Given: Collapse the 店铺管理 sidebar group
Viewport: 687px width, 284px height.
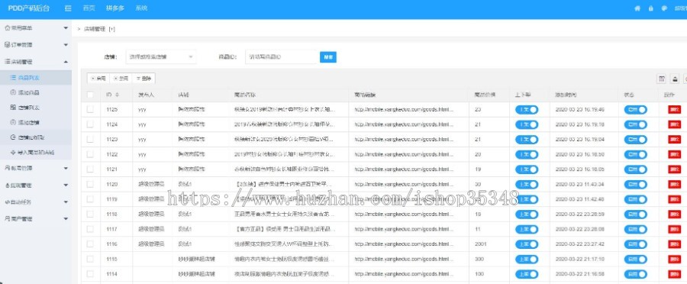Looking at the screenshot, I should click(36, 62).
